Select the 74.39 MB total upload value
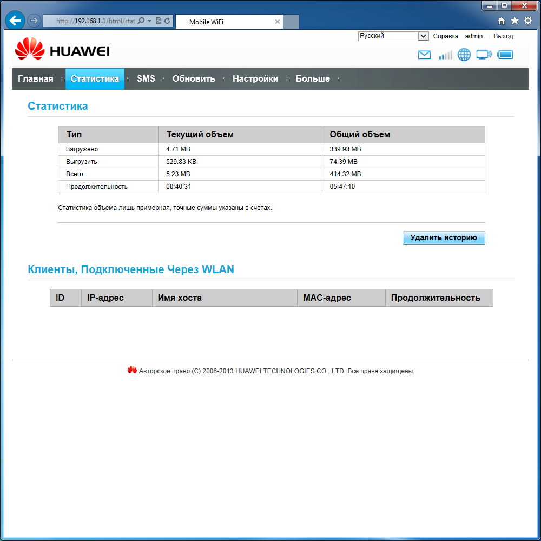This screenshot has height=541, width=541. point(344,162)
